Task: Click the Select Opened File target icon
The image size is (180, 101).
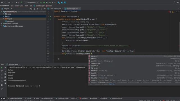Action: click(31, 9)
